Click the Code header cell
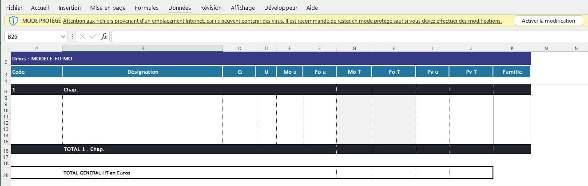This screenshot has height=186, width=588. [36, 72]
